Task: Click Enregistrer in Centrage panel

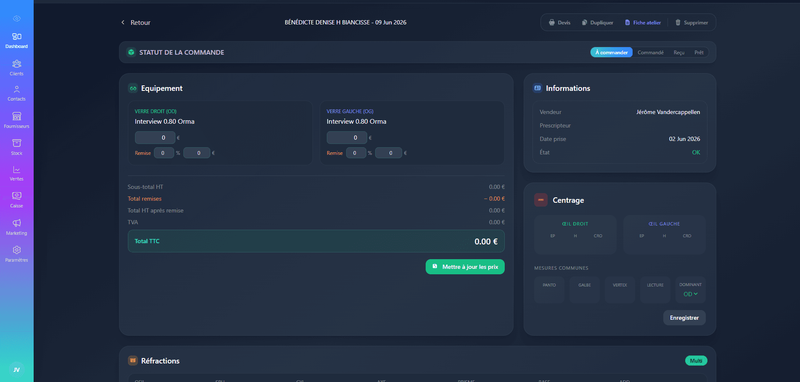Action: 684,318
